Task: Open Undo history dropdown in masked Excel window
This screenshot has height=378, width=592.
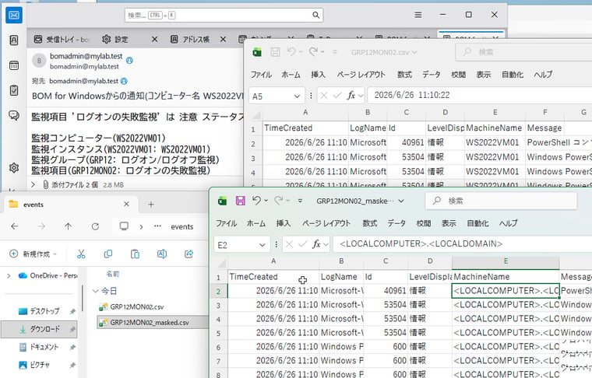Action: [x=266, y=201]
